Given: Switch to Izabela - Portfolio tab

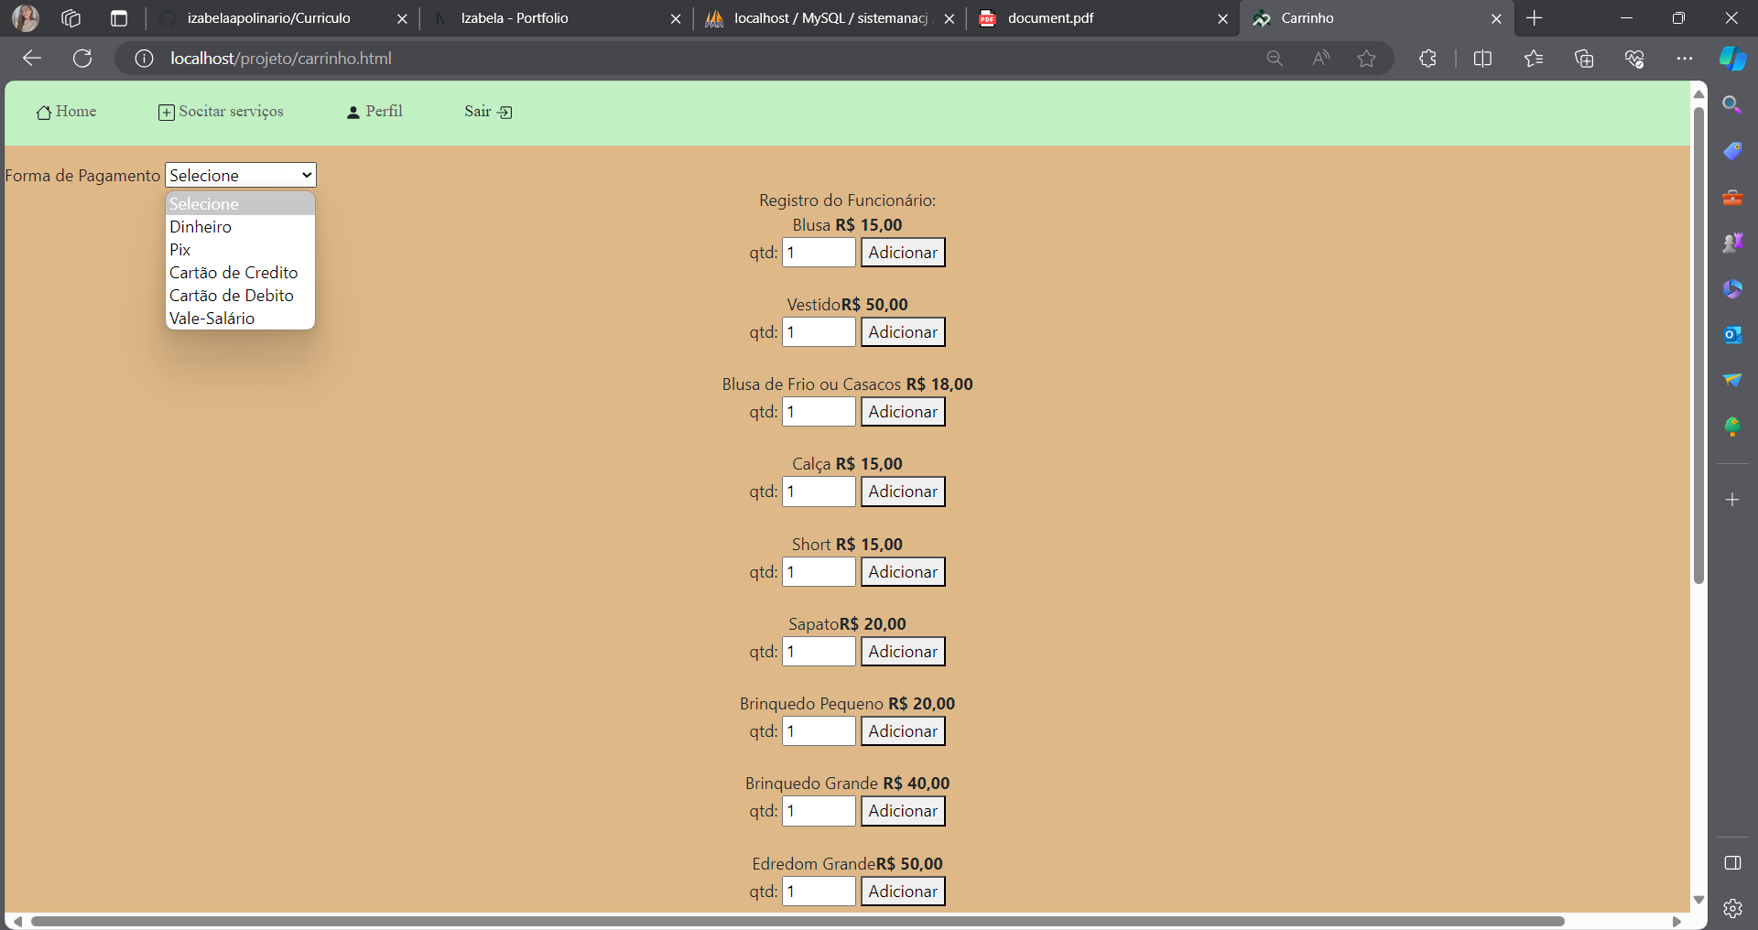Looking at the screenshot, I should click(x=514, y=18).
